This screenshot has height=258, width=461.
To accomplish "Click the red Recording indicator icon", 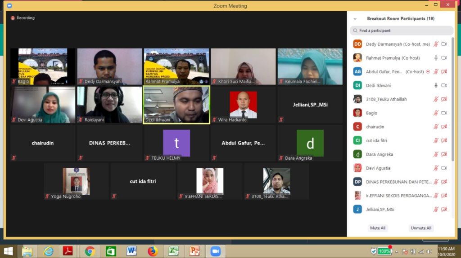I will (13, 18).
